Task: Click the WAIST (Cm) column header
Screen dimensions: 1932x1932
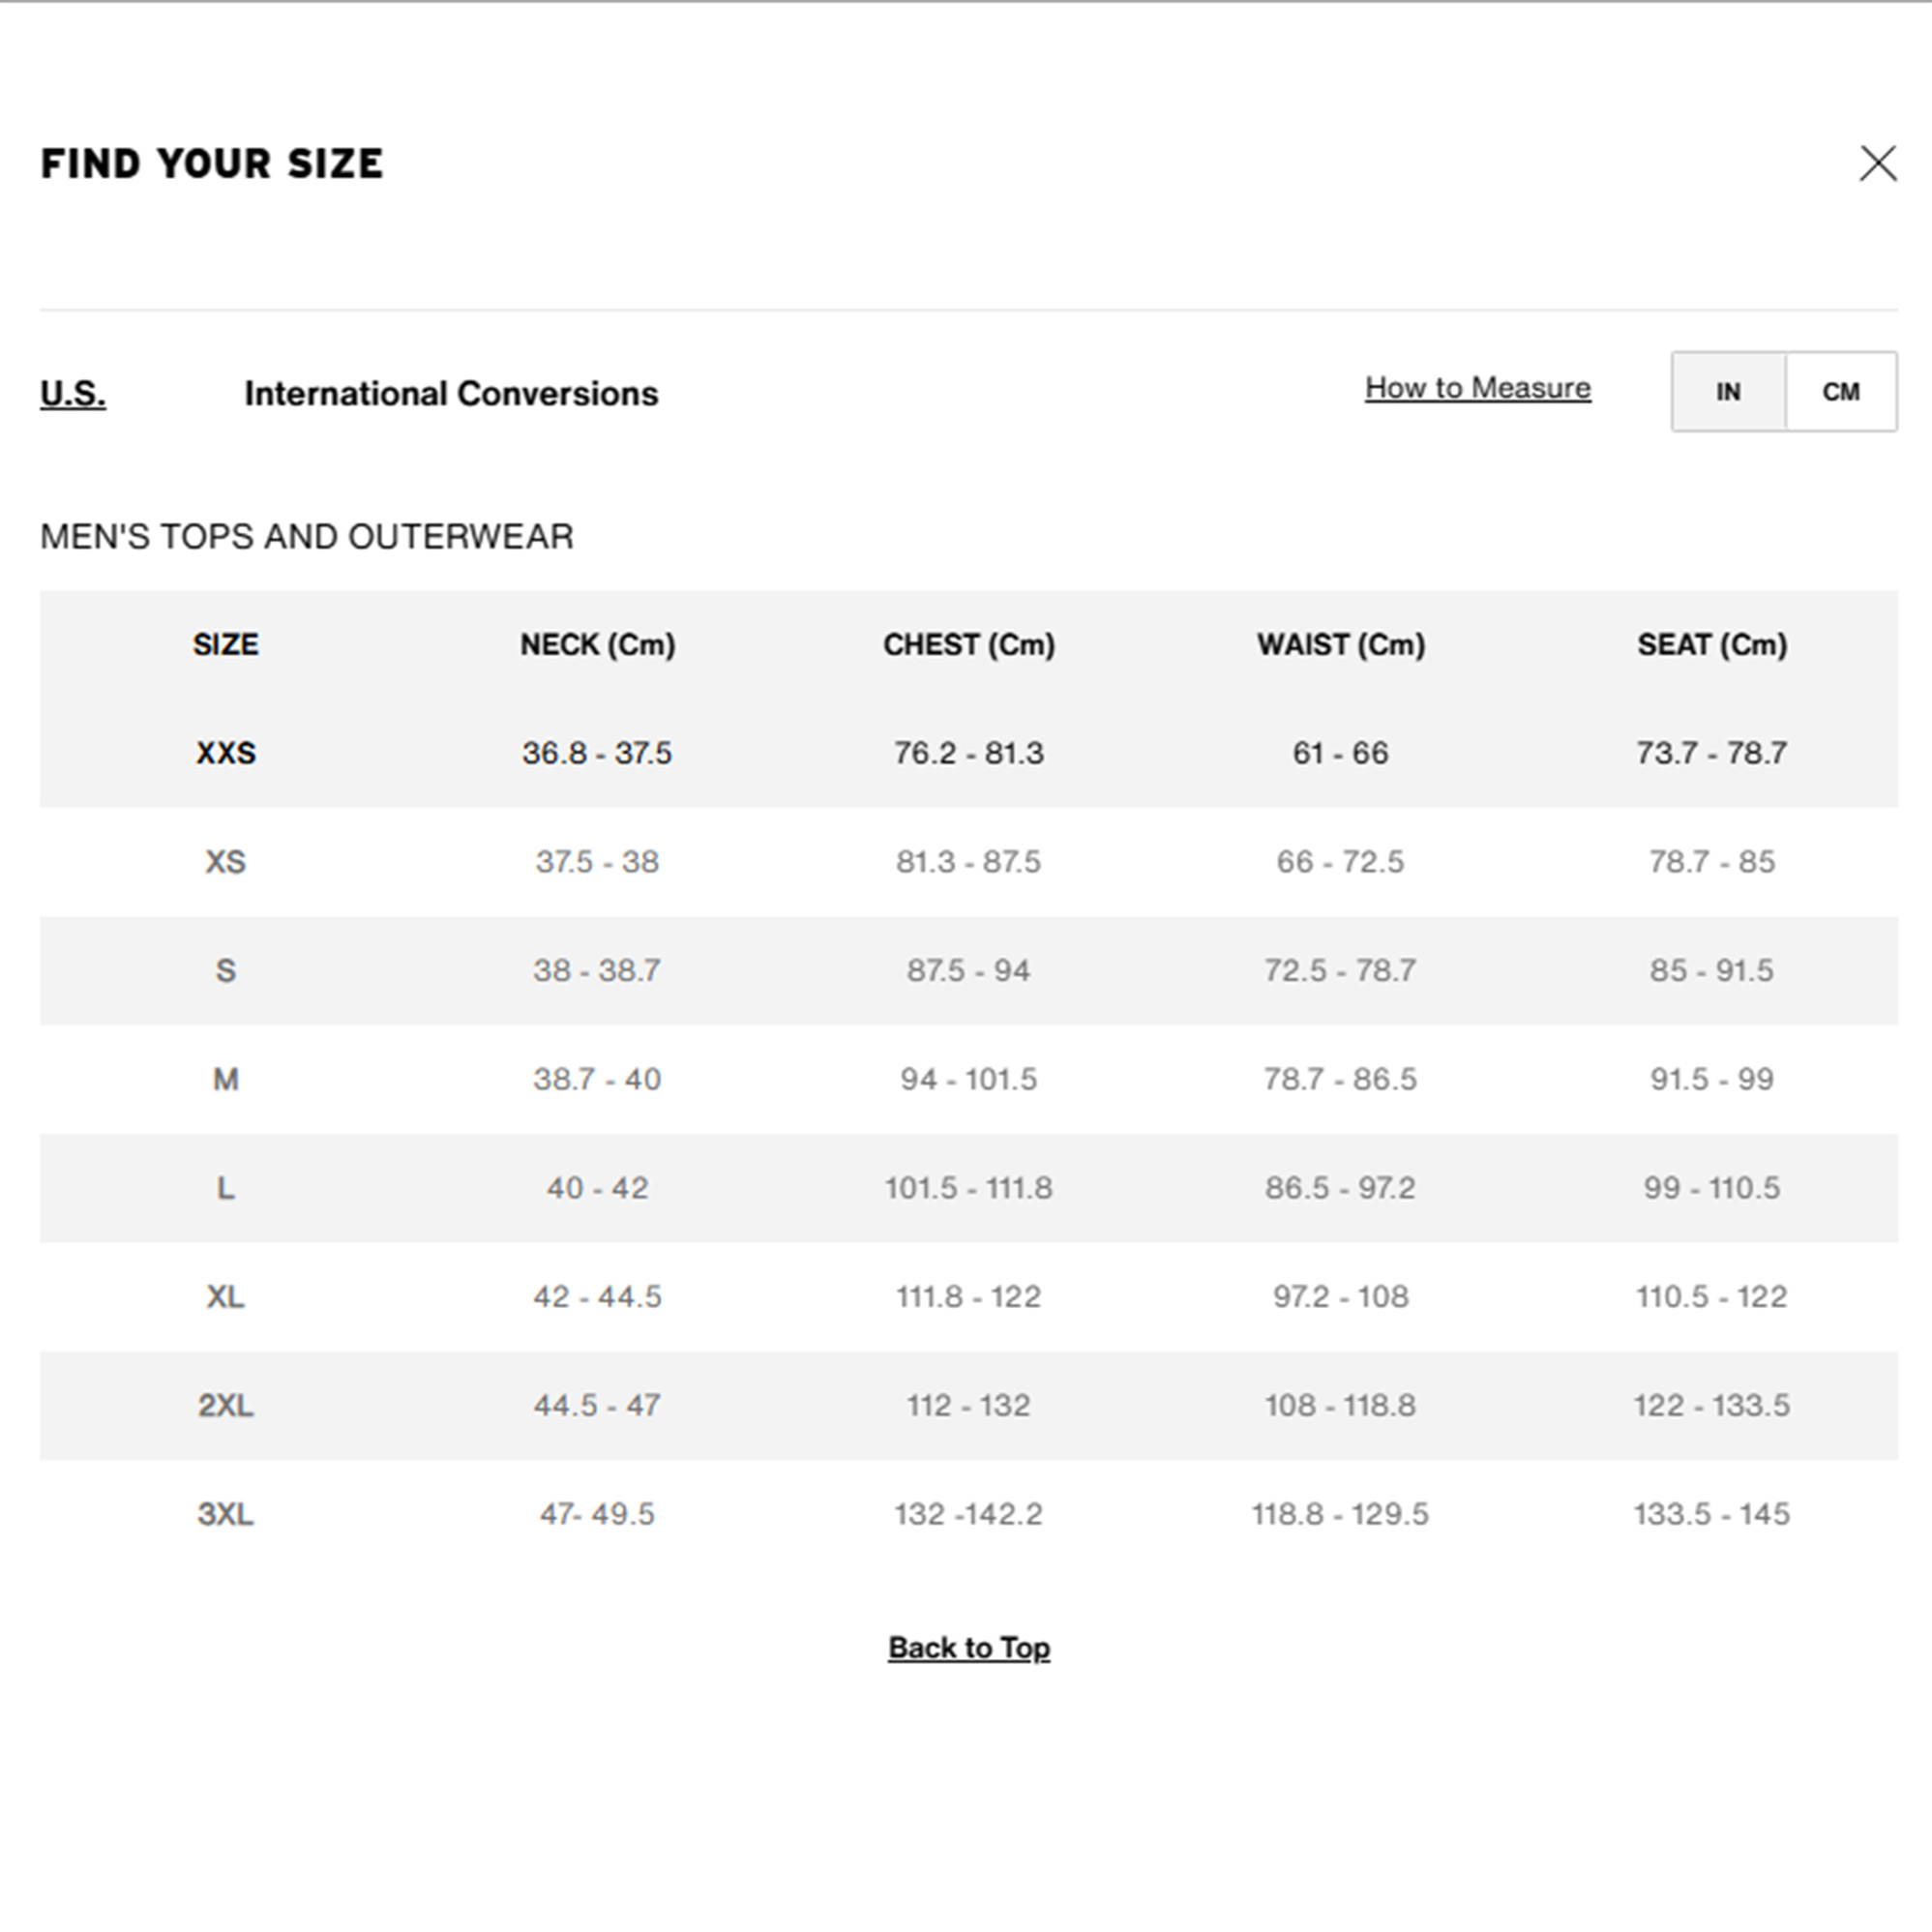Action: [x=1340, y=645]
